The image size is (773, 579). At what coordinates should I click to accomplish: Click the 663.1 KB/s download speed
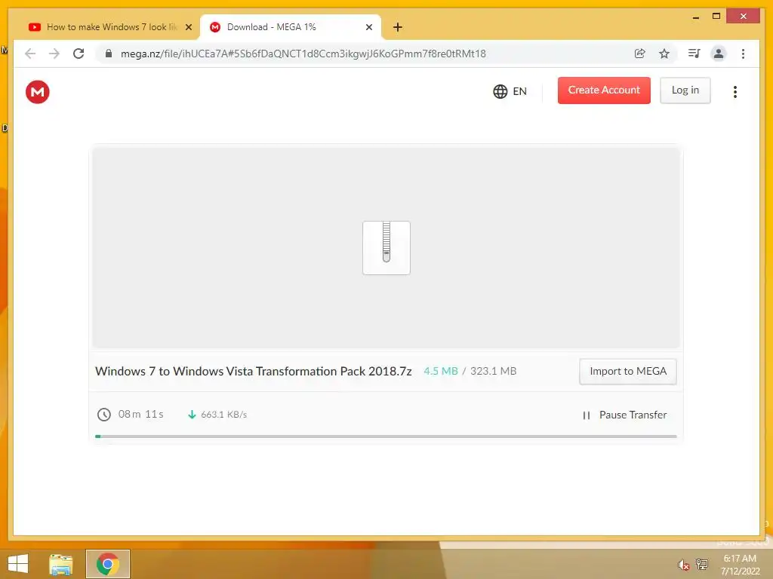click(223, 415)
